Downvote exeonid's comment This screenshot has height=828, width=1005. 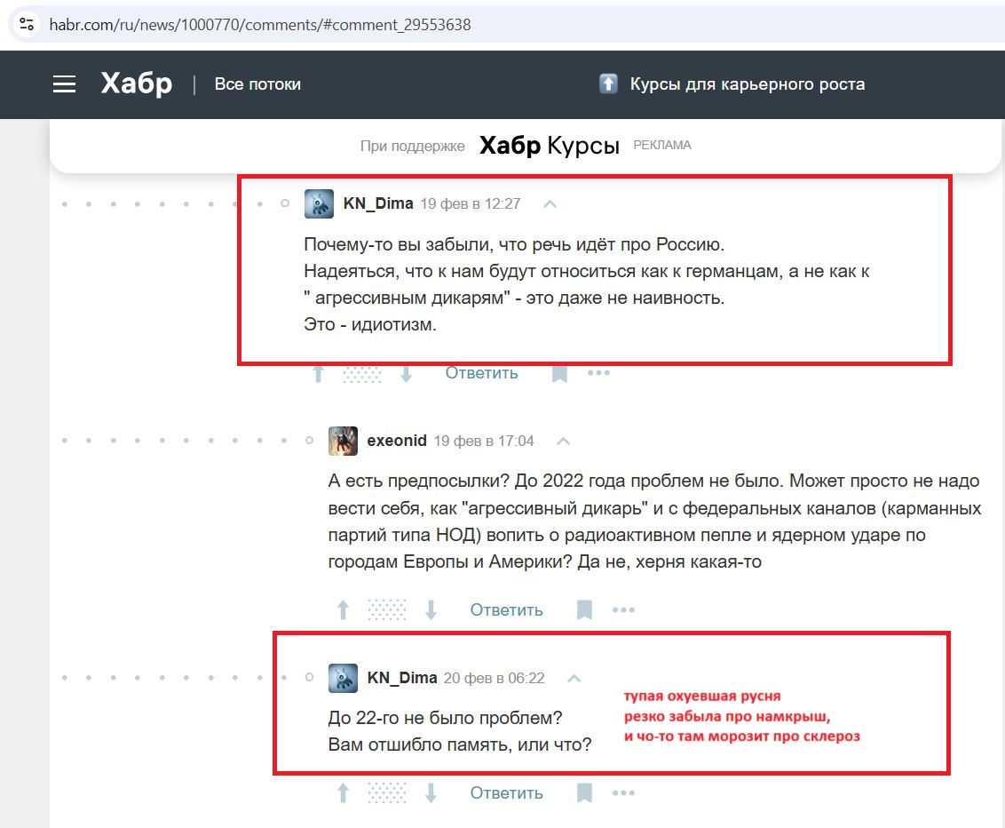(431, 609)
